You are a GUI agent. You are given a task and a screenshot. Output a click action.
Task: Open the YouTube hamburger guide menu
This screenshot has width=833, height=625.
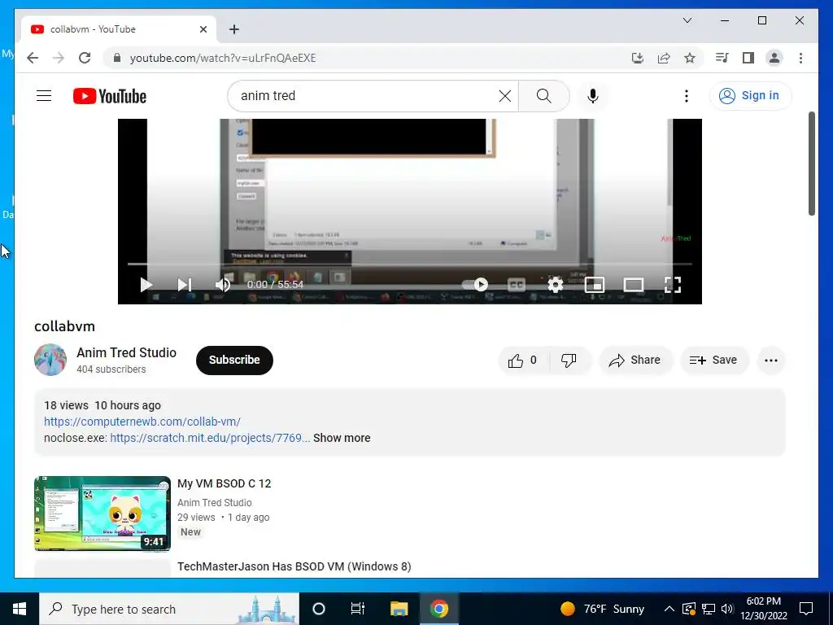(x=44, y=96)
